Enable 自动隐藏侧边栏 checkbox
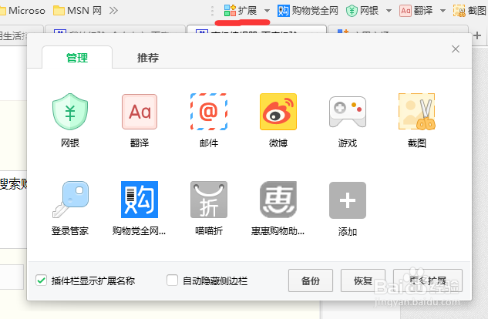This screenshot has width=488, height=319. (x=172, y=280)
